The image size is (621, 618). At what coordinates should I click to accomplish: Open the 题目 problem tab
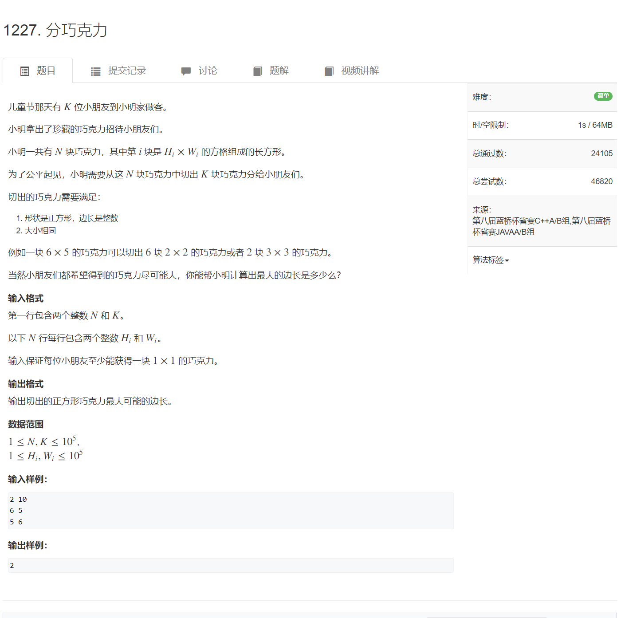coord(38,71)
